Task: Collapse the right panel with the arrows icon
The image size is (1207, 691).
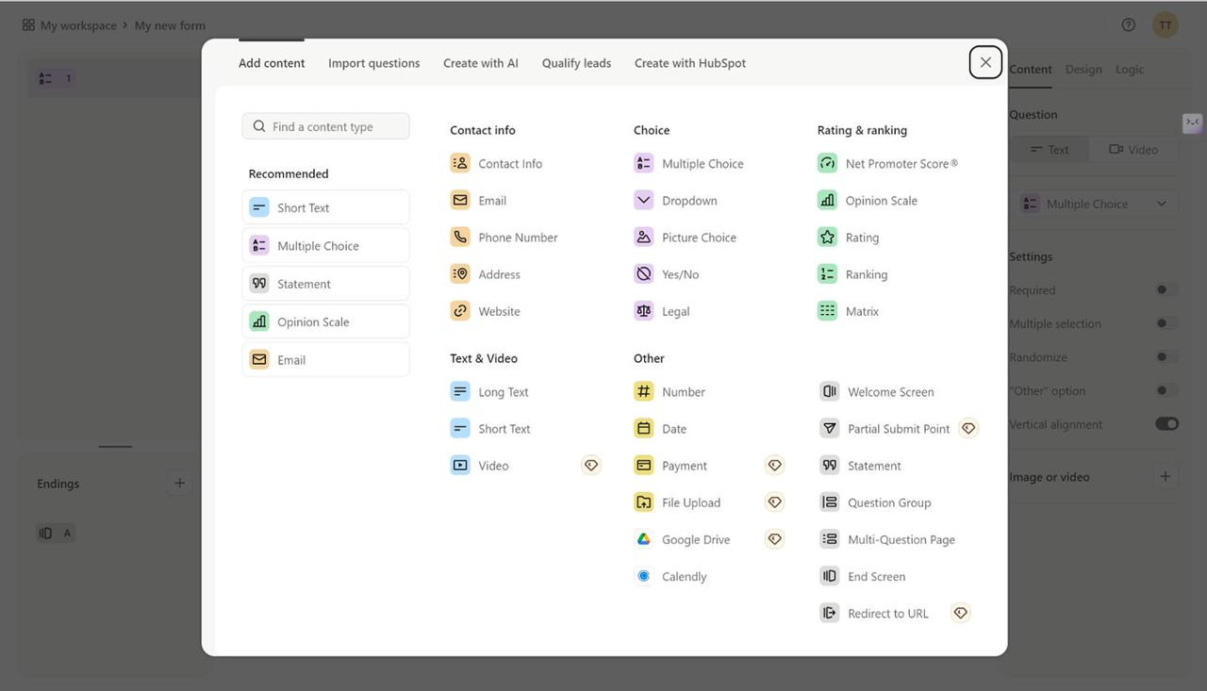Action: (x=1193, y=123)
